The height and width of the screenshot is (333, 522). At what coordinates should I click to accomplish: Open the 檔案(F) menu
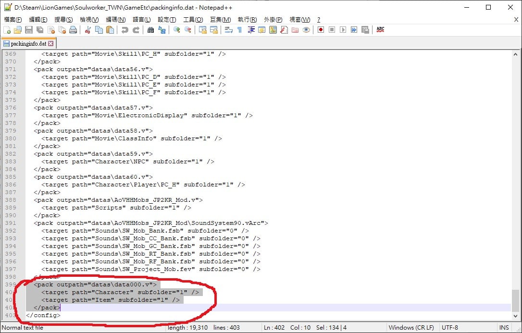click(x=13, y=20)
